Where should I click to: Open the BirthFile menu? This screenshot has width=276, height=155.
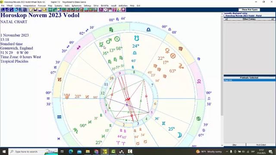coord(105,6)
